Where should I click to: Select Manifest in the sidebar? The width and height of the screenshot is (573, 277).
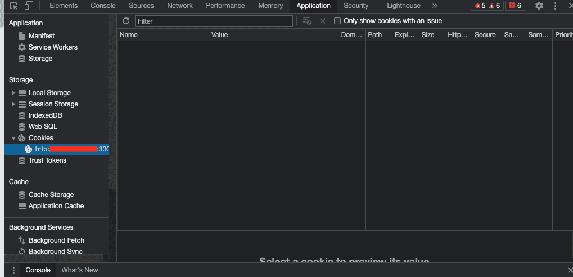[x=42, y=36]
